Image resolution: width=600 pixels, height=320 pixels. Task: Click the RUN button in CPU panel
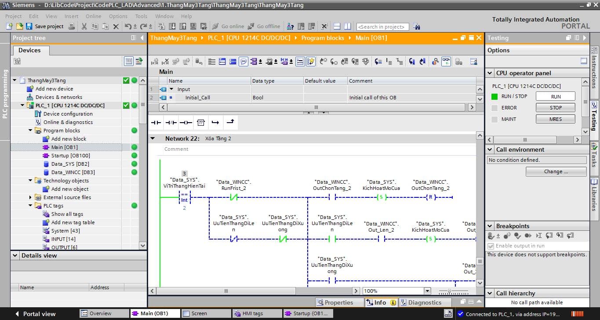(555, 96)
